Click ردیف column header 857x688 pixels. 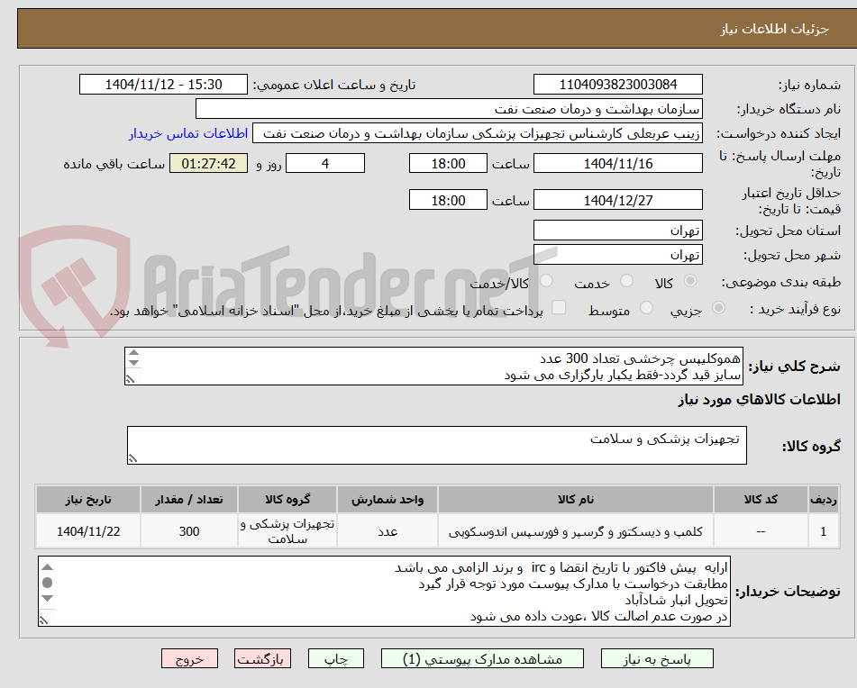[824, 499]
